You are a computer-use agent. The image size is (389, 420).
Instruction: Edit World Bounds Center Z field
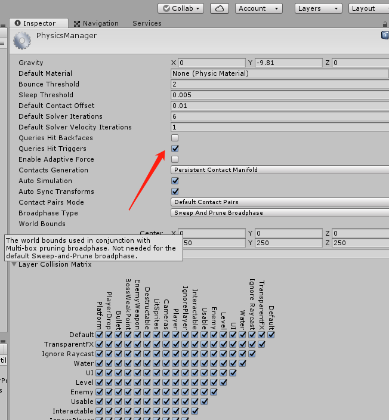tap(360, 233)
